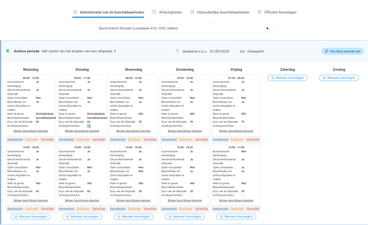Open 'Beheer beschikbare diensten' for Woensdag 08:00 slot
Viewport: 368px width, 225px height.
click(133, 131)
